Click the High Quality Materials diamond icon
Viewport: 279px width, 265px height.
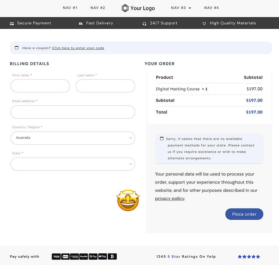(204, 23)
